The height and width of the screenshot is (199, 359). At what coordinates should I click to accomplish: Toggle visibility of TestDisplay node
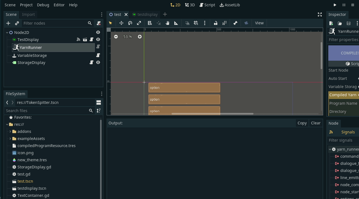(x=98, y=40)
